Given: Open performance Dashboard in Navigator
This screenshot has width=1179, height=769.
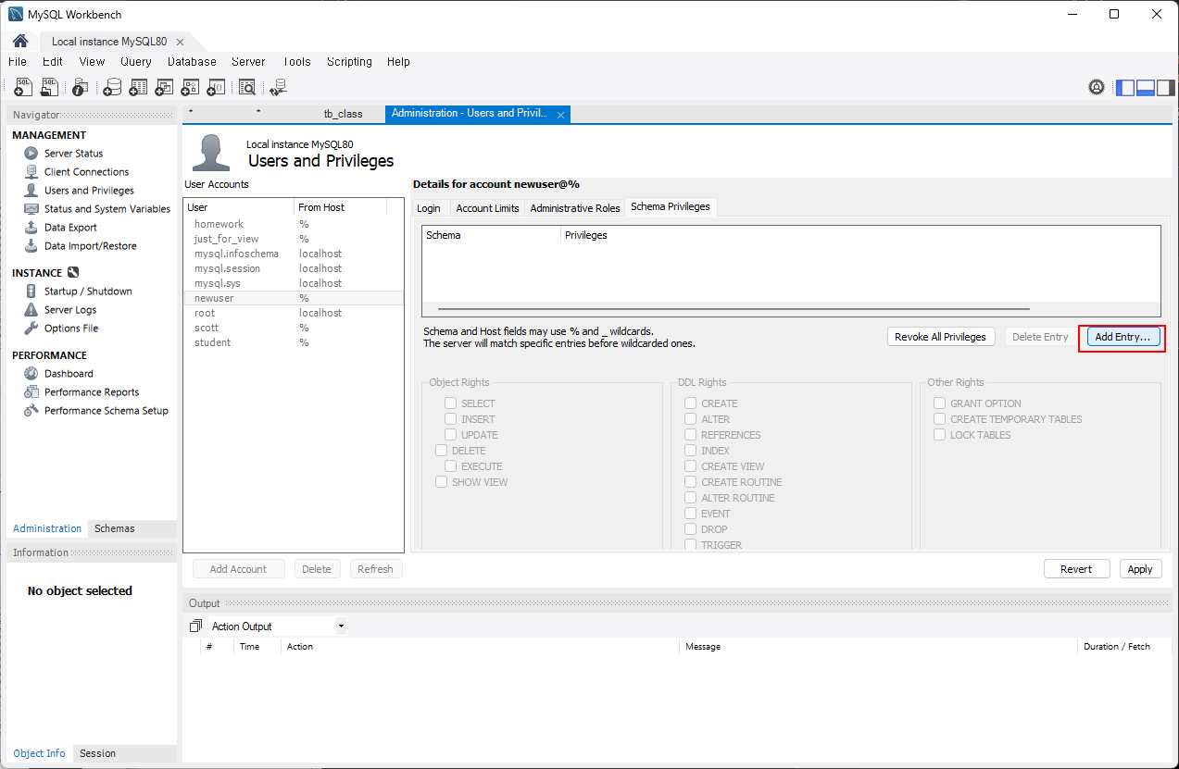Looking at the screenshot, I should pyautogui.click(x=69, y=374).
